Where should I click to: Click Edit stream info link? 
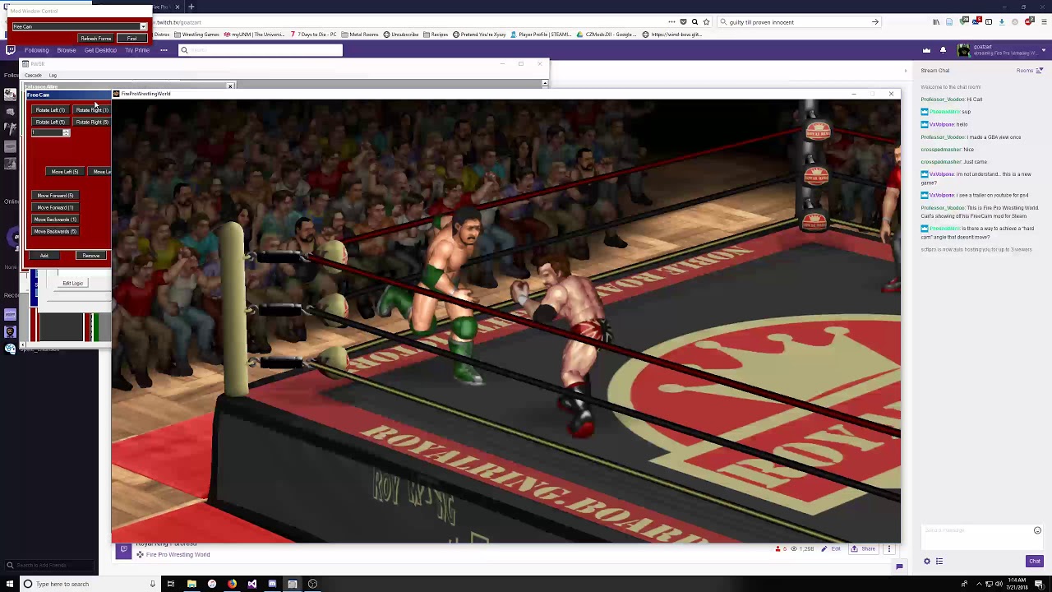pos(833,548)
